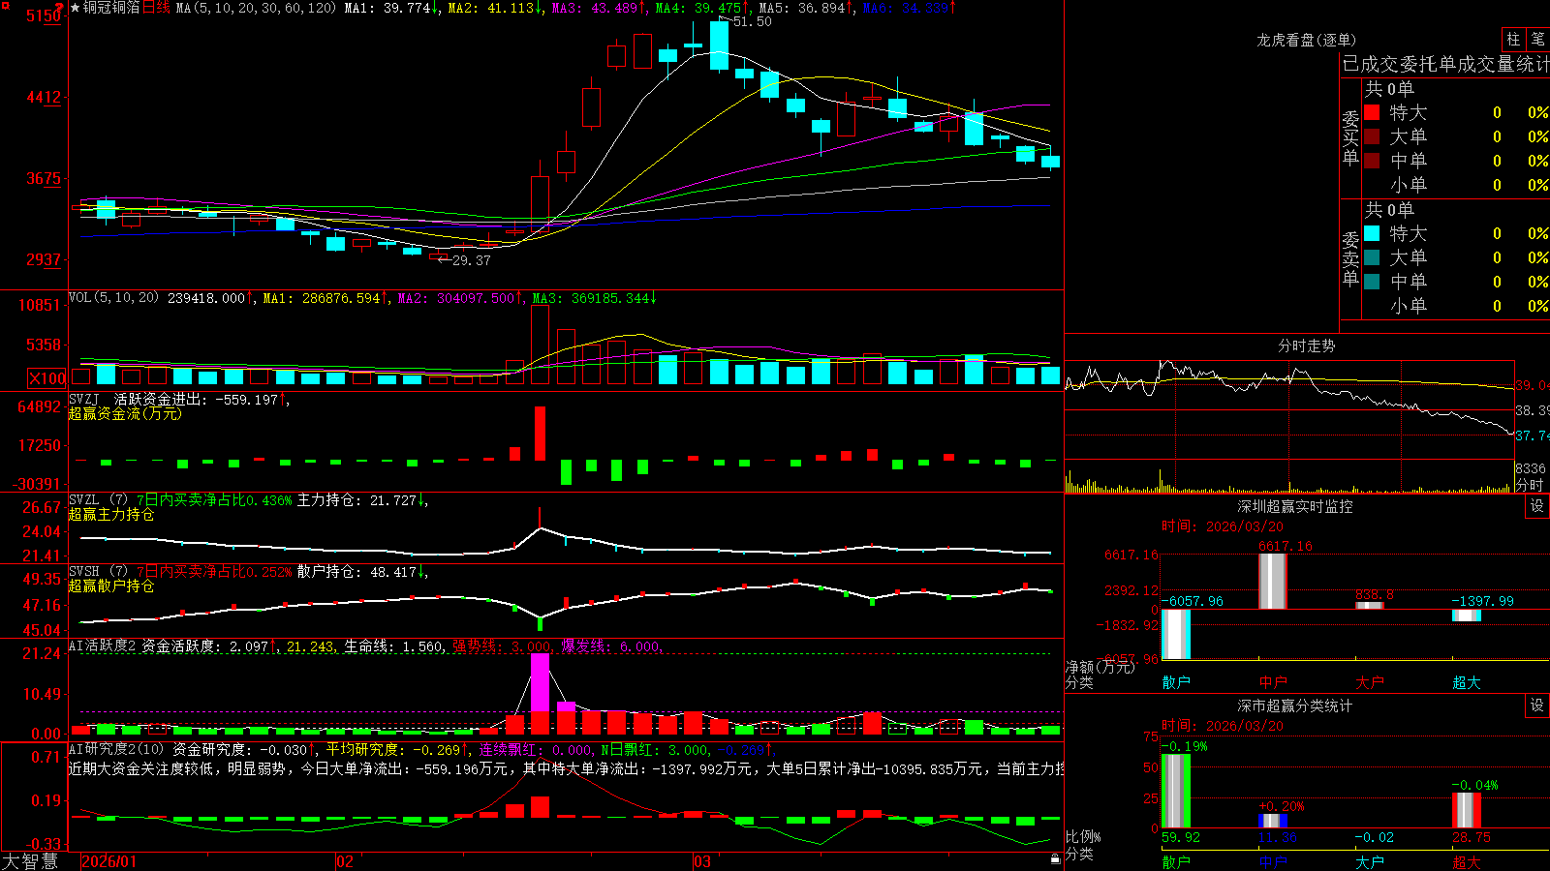Click the 28.75 超大 bar in 分类统计

pyautogui.click(x=1467, y=810)
